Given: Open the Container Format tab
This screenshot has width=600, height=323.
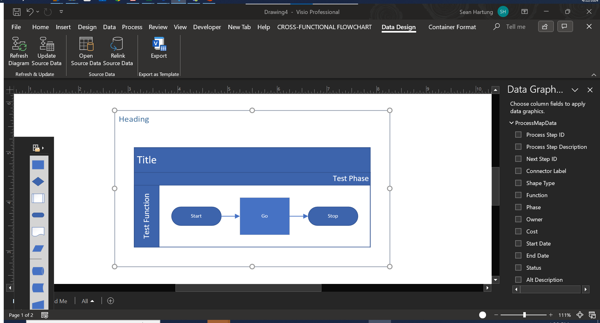Looking at the screenshot, I should [452, 27].
